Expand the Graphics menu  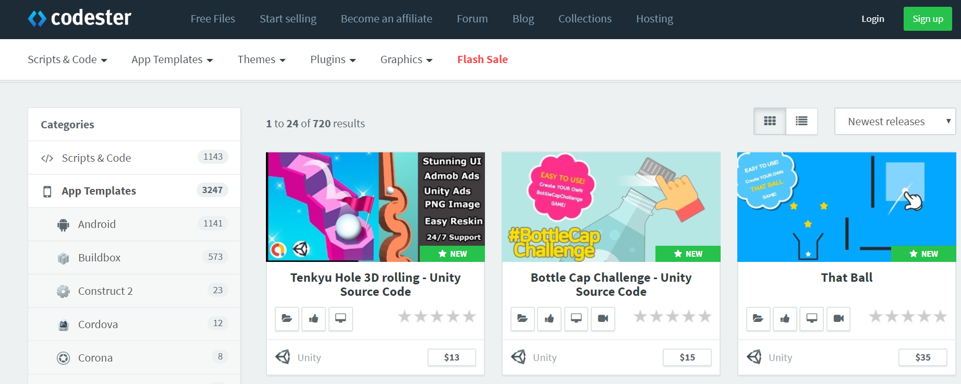pyautogui.click(x=406, y=59)
